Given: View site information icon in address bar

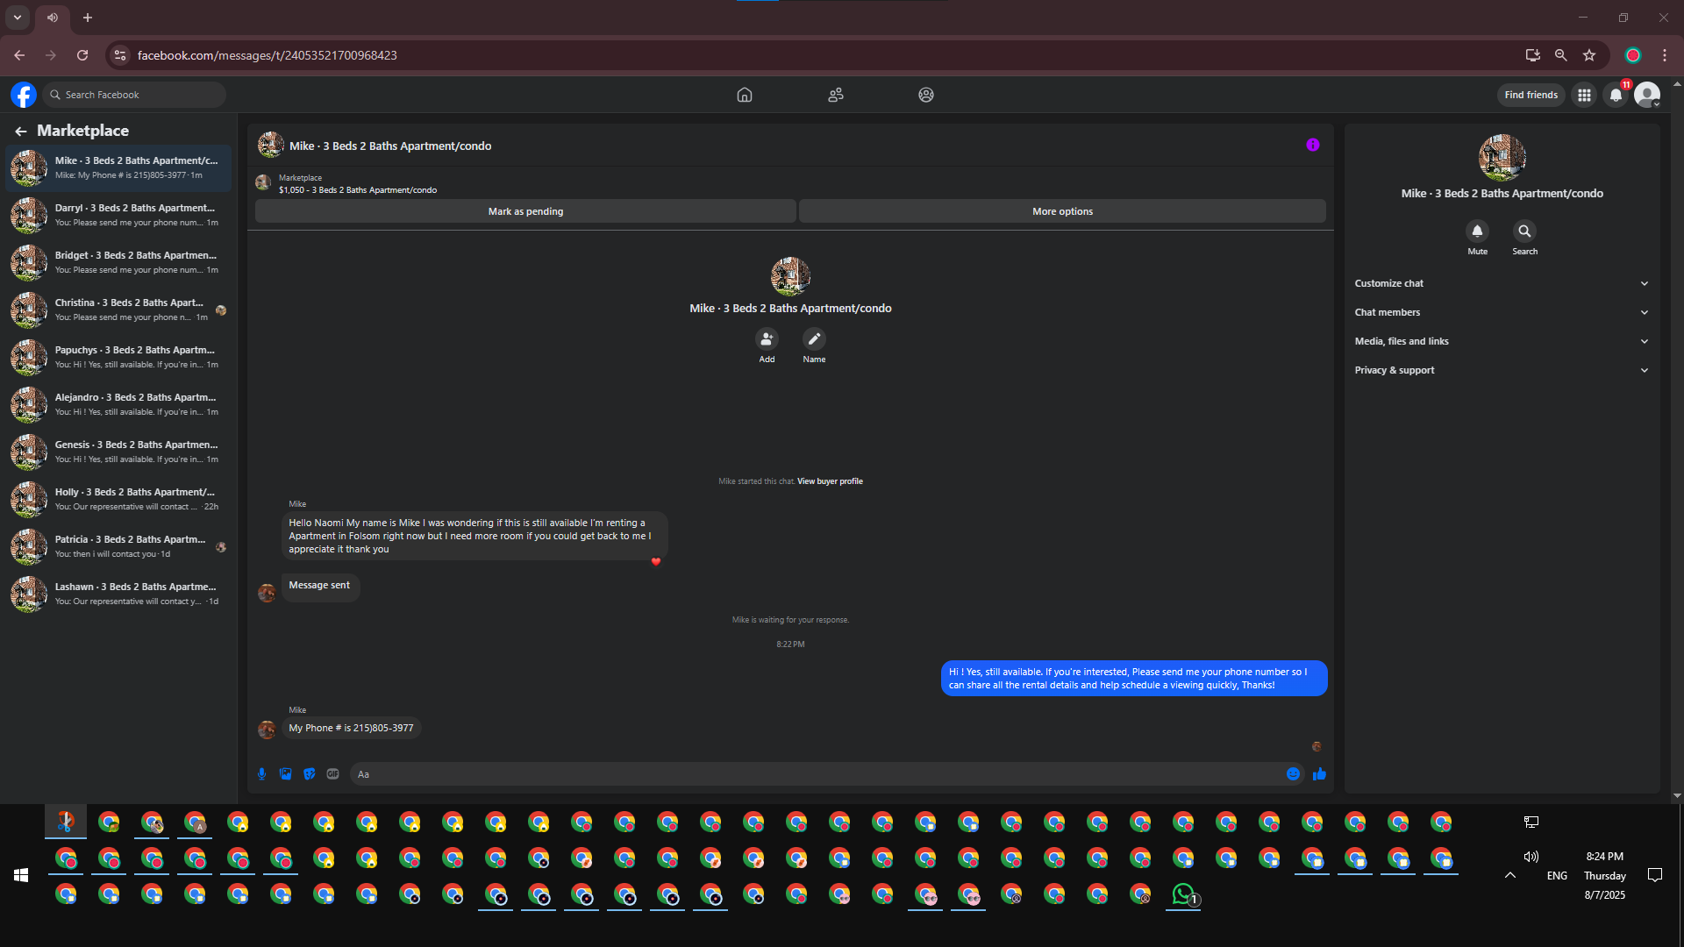Looking at the screenshot, I should click(x=120, y=55).
